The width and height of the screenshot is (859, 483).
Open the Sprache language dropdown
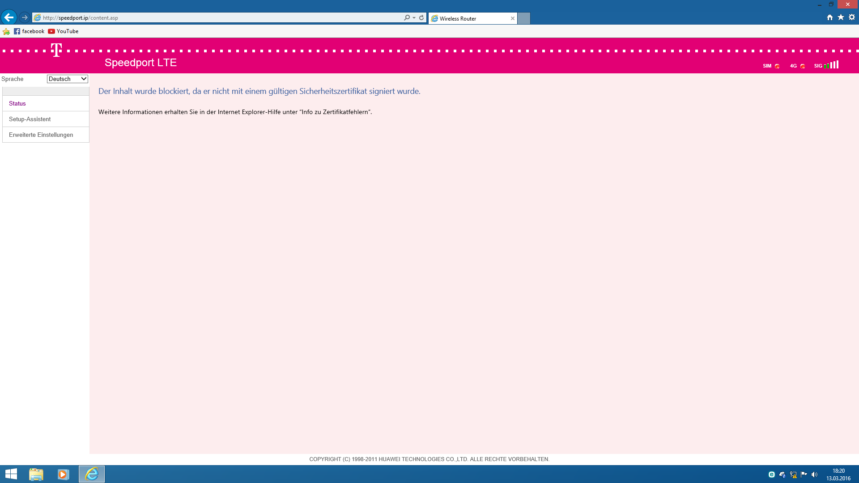coord(68,79)
